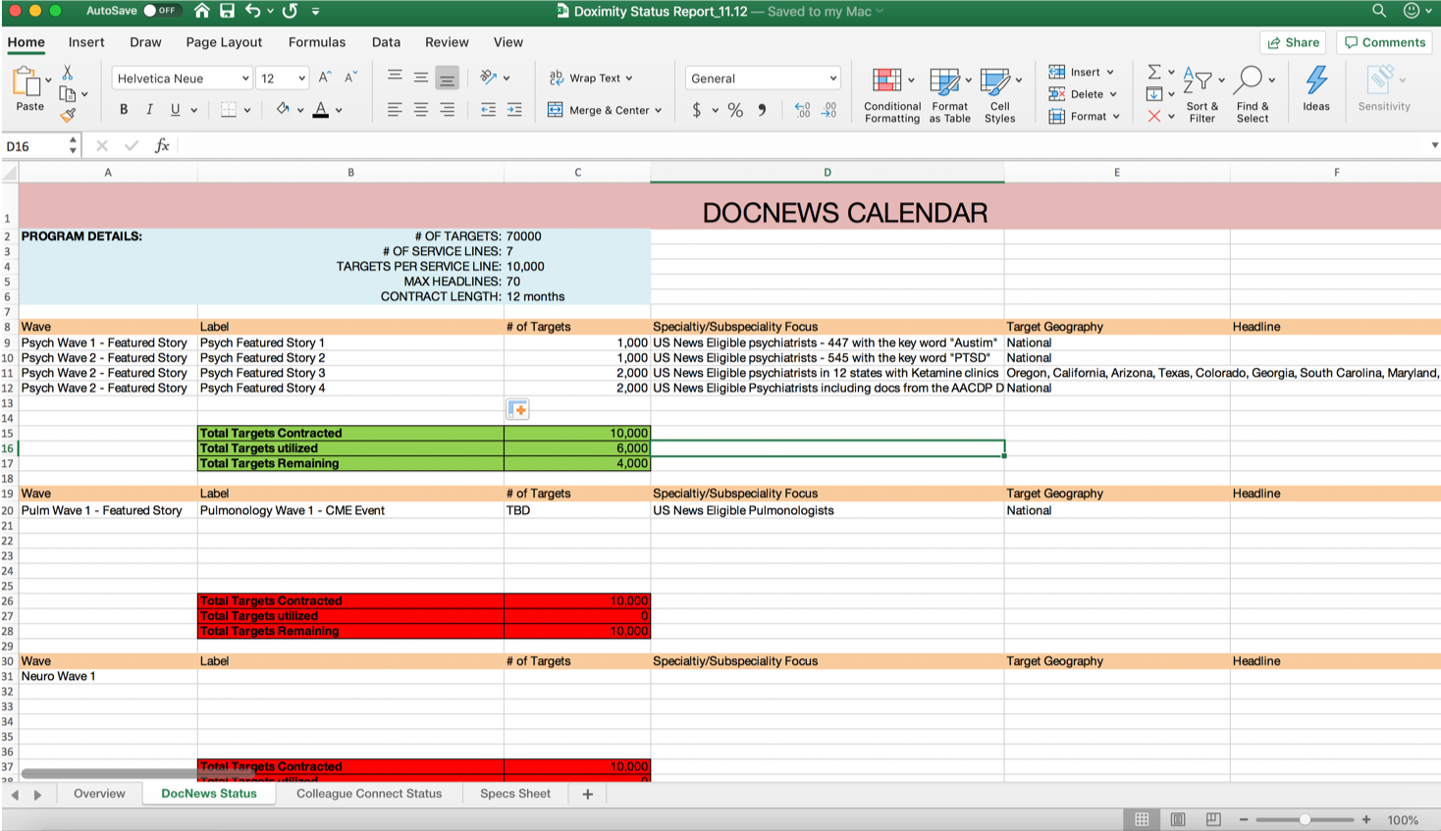The width and height of the screenshot is (1441, 831).
Task: Apply the fill color bucket
Action: pyautogui.click(x=283, y=109)
